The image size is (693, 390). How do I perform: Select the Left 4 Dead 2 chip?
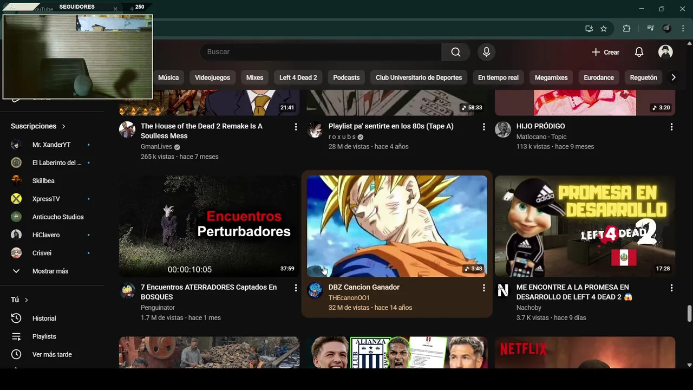pyautogui.click(x=298, y=77)
